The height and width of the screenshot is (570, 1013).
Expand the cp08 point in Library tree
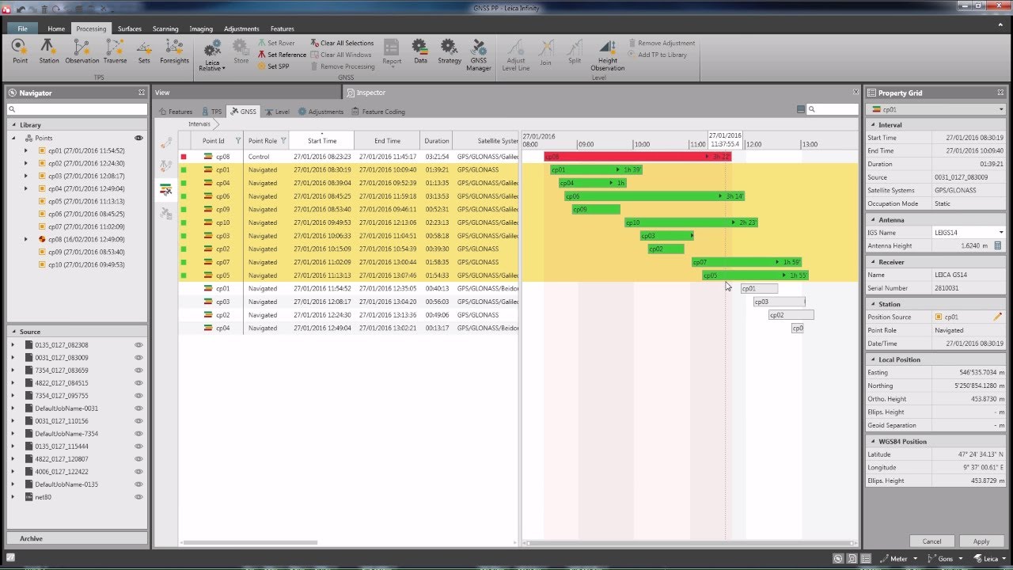tap(25, 239)
